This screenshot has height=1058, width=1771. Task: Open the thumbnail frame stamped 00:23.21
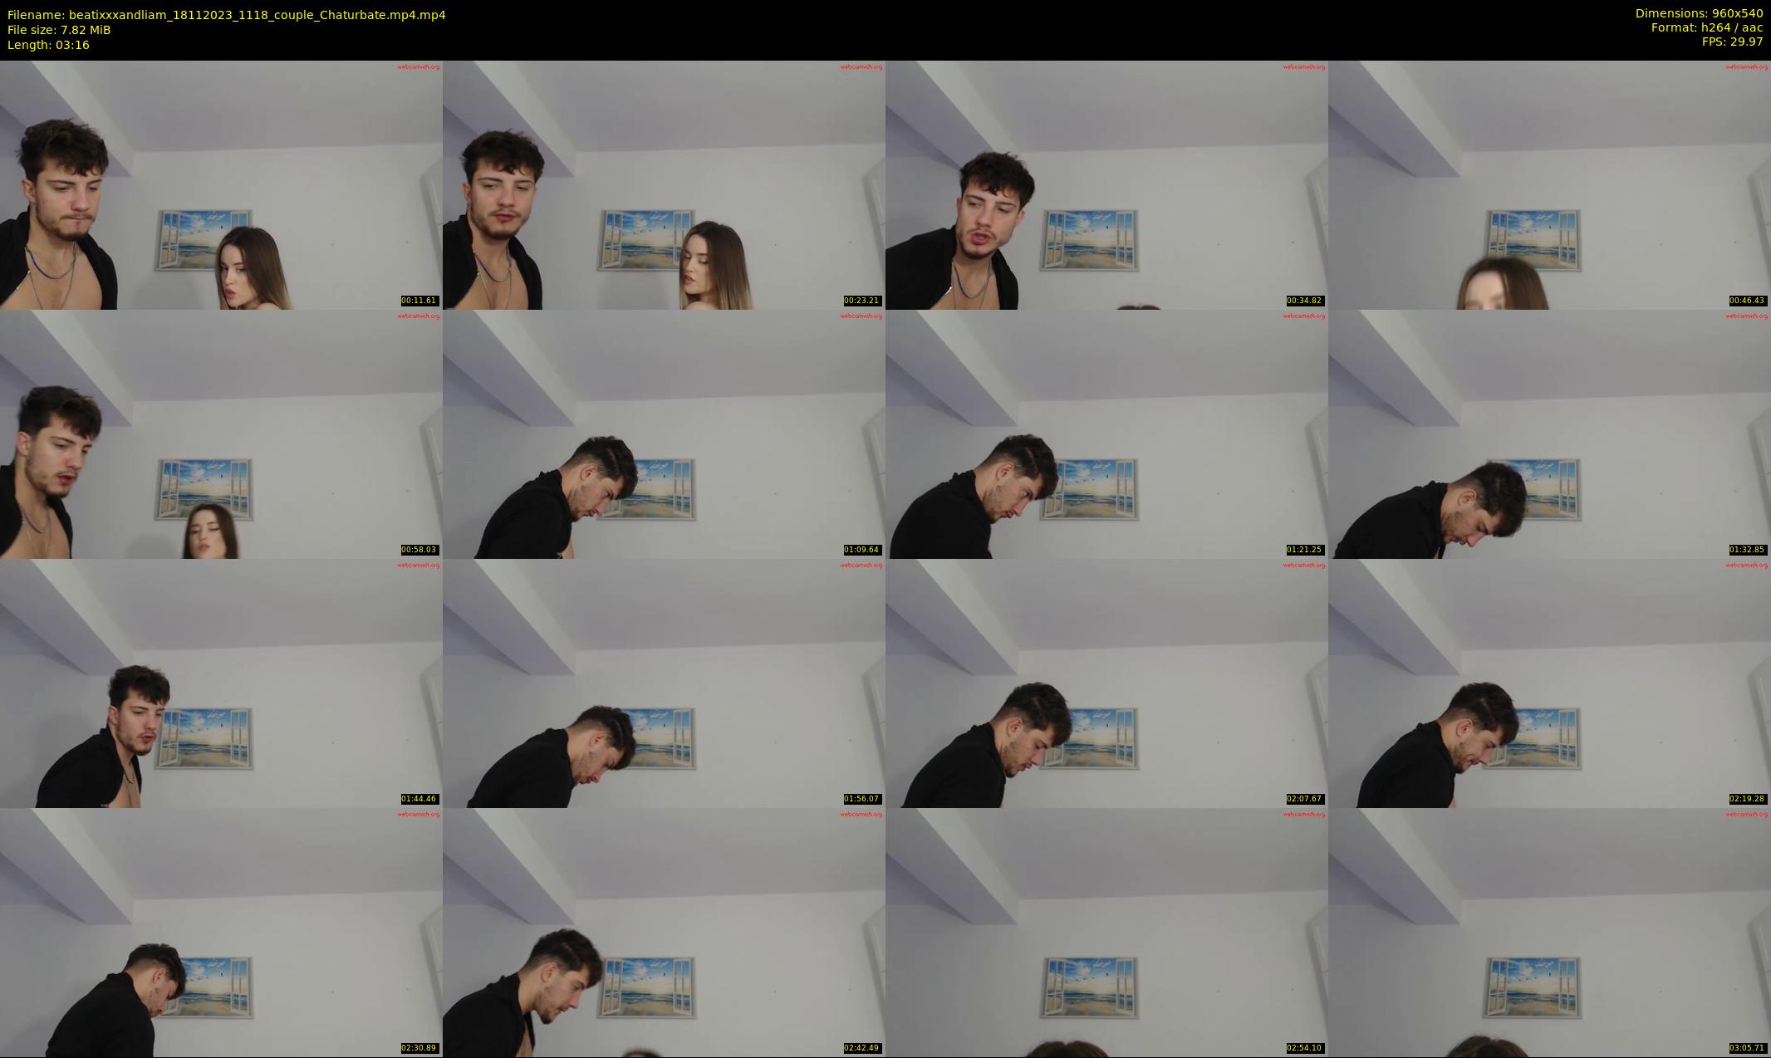coord(664,184)
